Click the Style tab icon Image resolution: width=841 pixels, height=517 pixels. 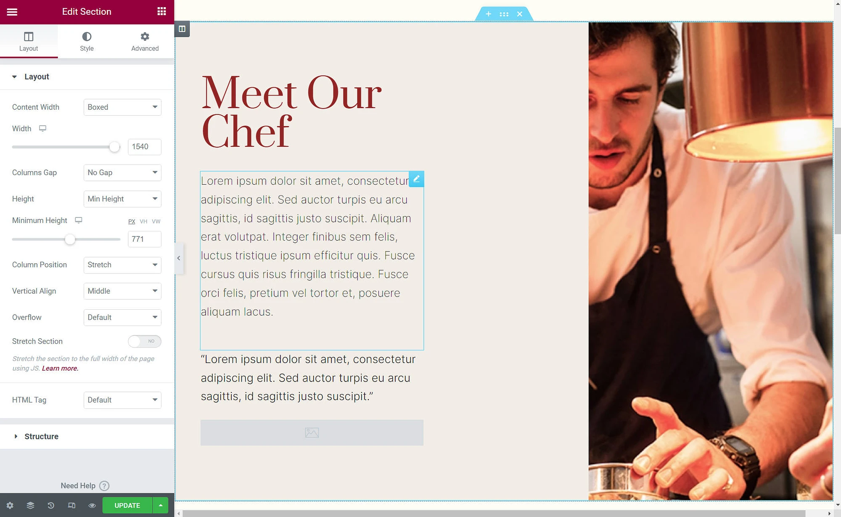pos(87,36)
